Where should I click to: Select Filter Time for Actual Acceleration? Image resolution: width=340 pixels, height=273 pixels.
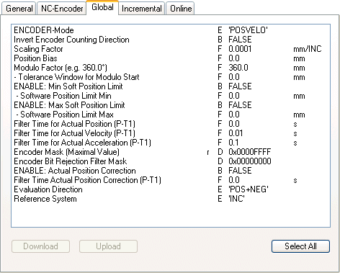tap(171, 143)
